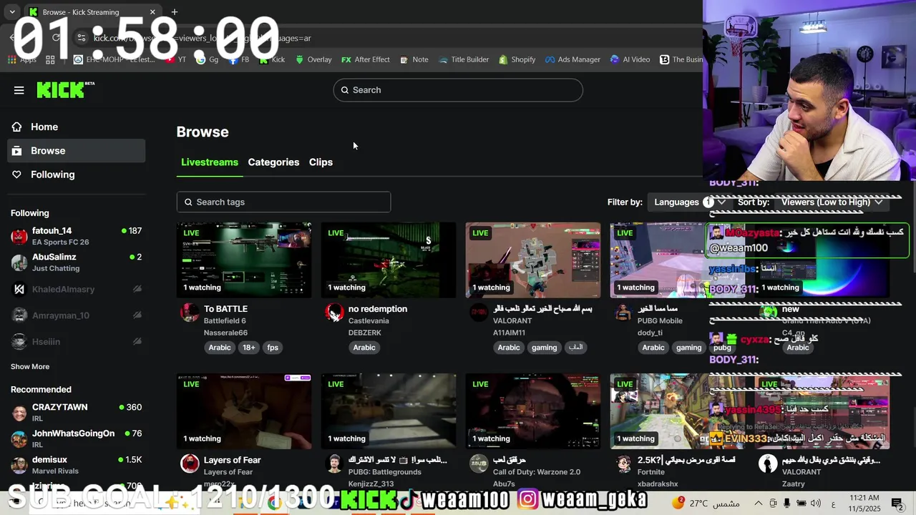Click the 18+ tag under To BATTLE
This screenshot has height=515, width=916.
(x=248, y=348)
